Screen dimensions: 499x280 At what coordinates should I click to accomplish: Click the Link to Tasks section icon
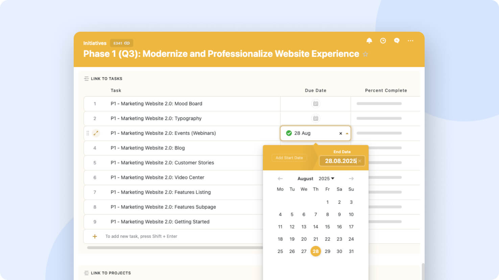coord(86,79)
